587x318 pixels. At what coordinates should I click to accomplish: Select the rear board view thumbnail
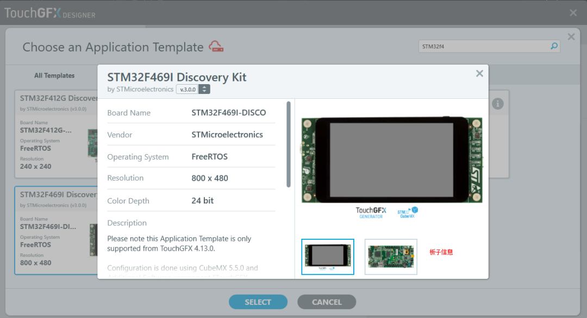[391, 256]
